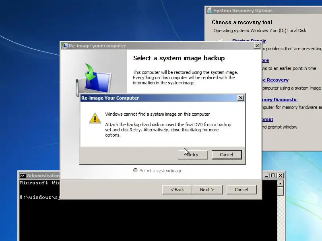
Task: Cancel the Re-image Your Computer error dialog
Action: (x=227, y=155)
